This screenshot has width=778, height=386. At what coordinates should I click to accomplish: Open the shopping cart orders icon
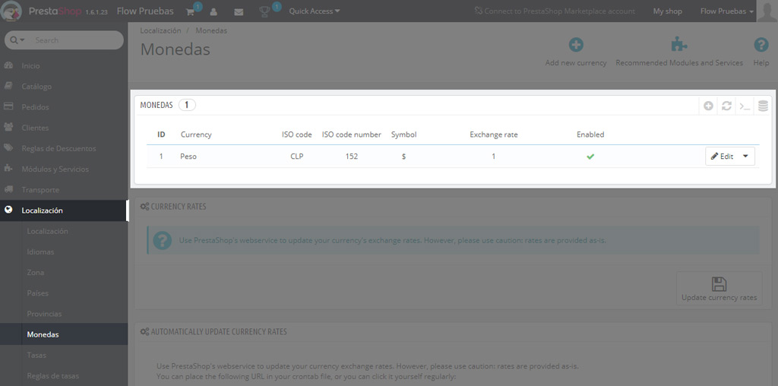tap(190, 11)
